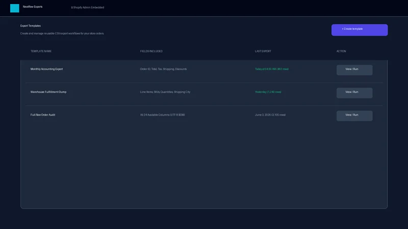
Task: Click the cyan NeatRow Exports logo square
Action: click(15, 8)
